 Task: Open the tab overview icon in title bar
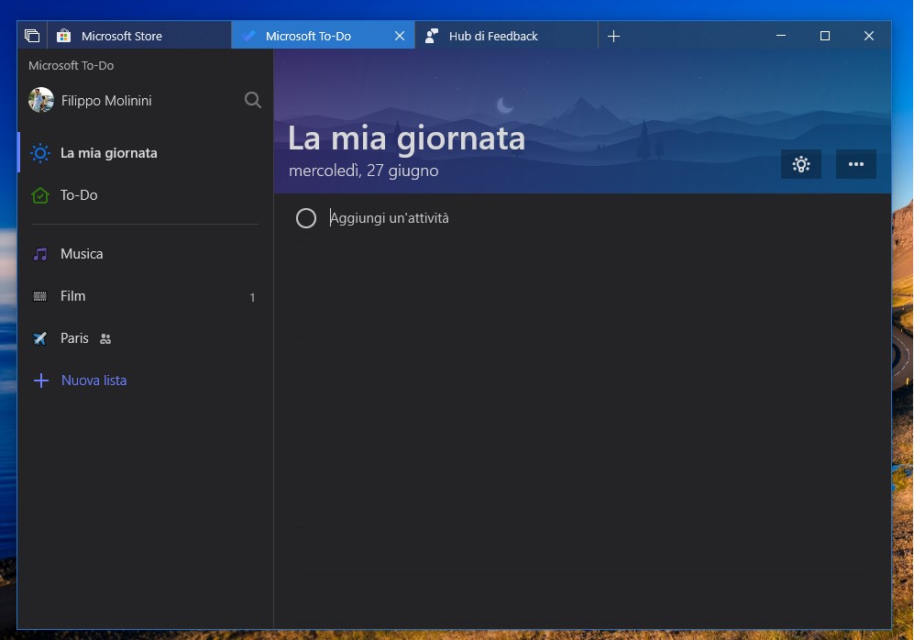click(x=32, y=36)
